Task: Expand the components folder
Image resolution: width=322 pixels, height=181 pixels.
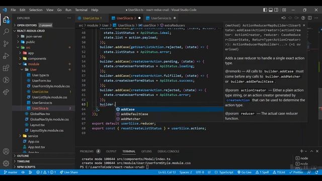Action: pyautogui.click(x=44, y=58)
